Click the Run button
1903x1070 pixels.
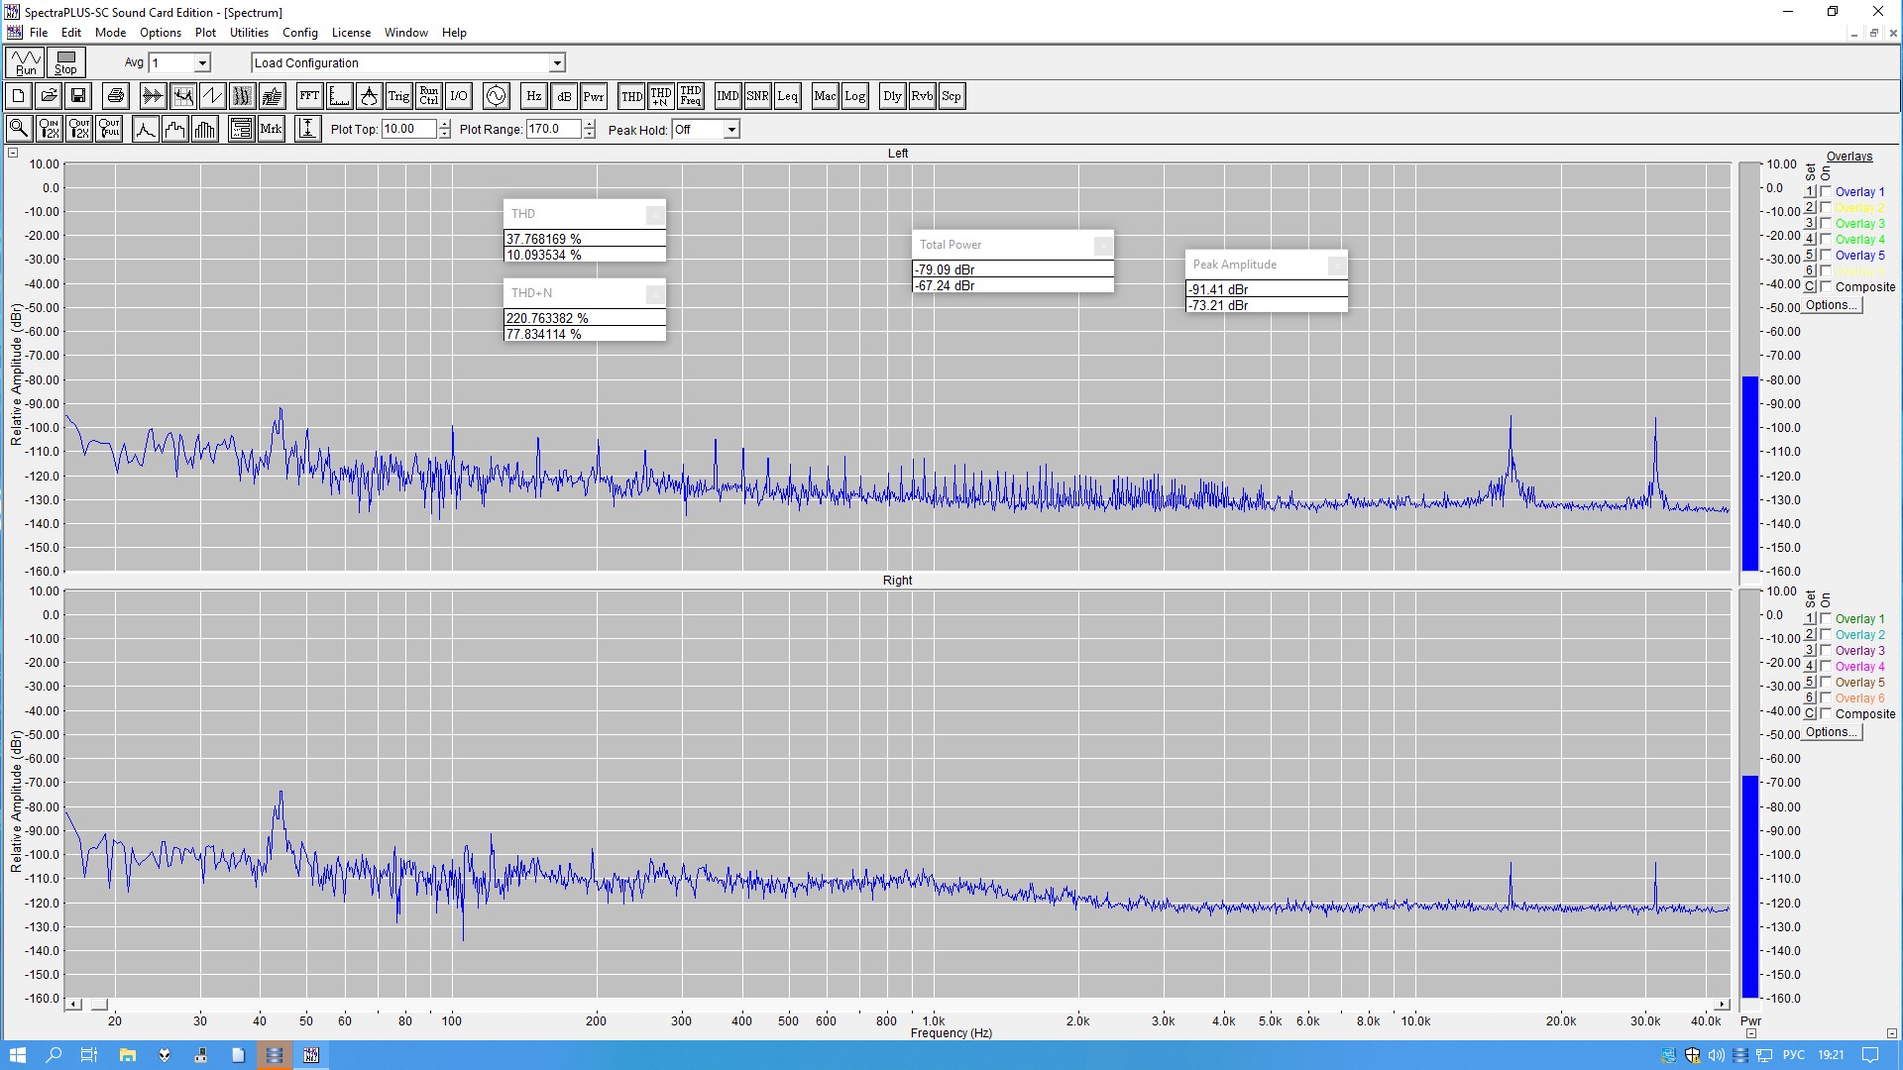[x=26, y=62]
